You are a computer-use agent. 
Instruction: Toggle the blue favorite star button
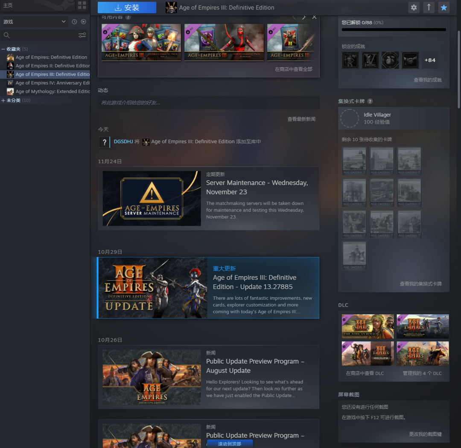[x=444, y=8]
